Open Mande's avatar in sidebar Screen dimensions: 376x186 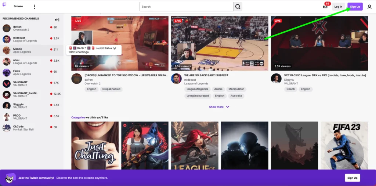click(7, 50)
